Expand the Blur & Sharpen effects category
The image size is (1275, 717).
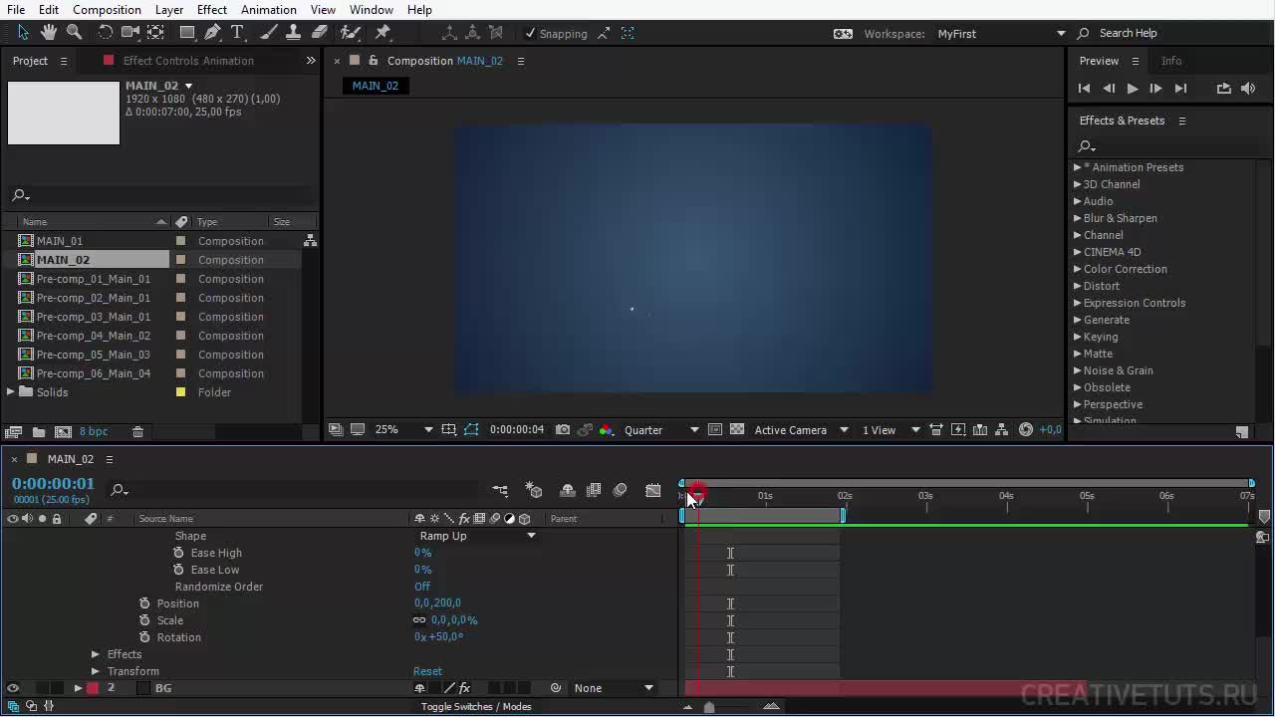[1078, 218]
